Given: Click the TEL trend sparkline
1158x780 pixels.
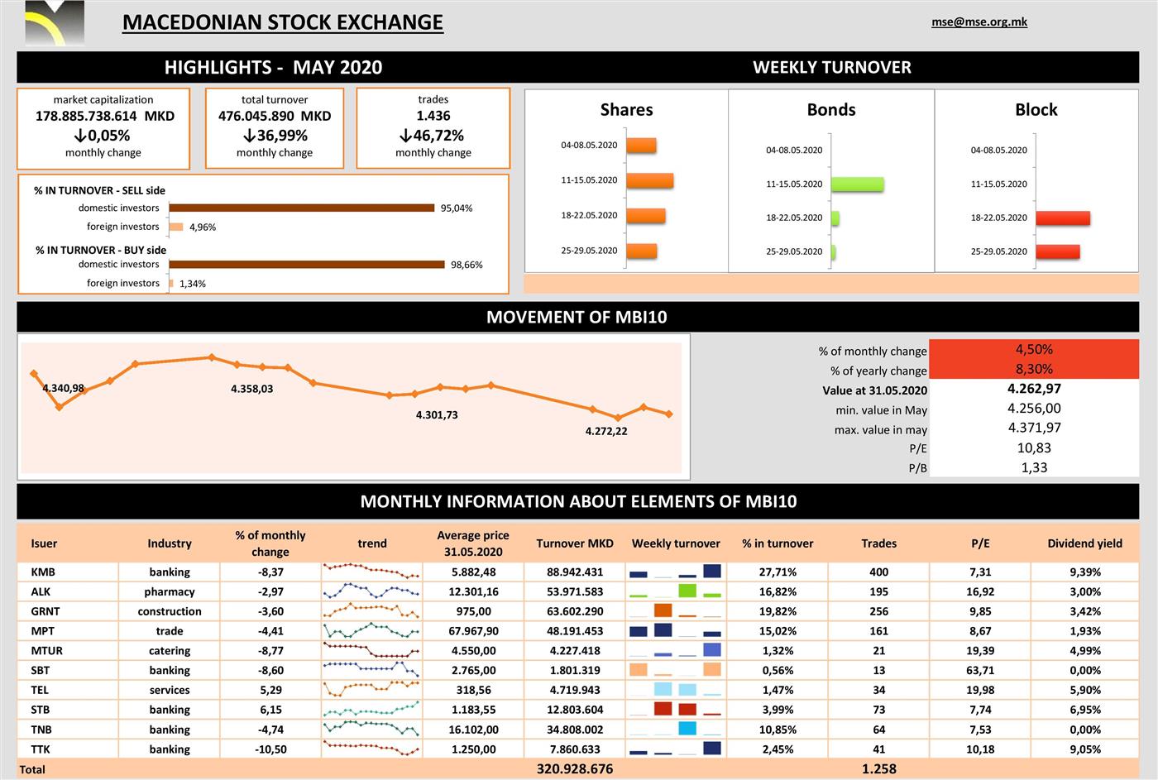Looking at the screenshot, I should (371, 690).
